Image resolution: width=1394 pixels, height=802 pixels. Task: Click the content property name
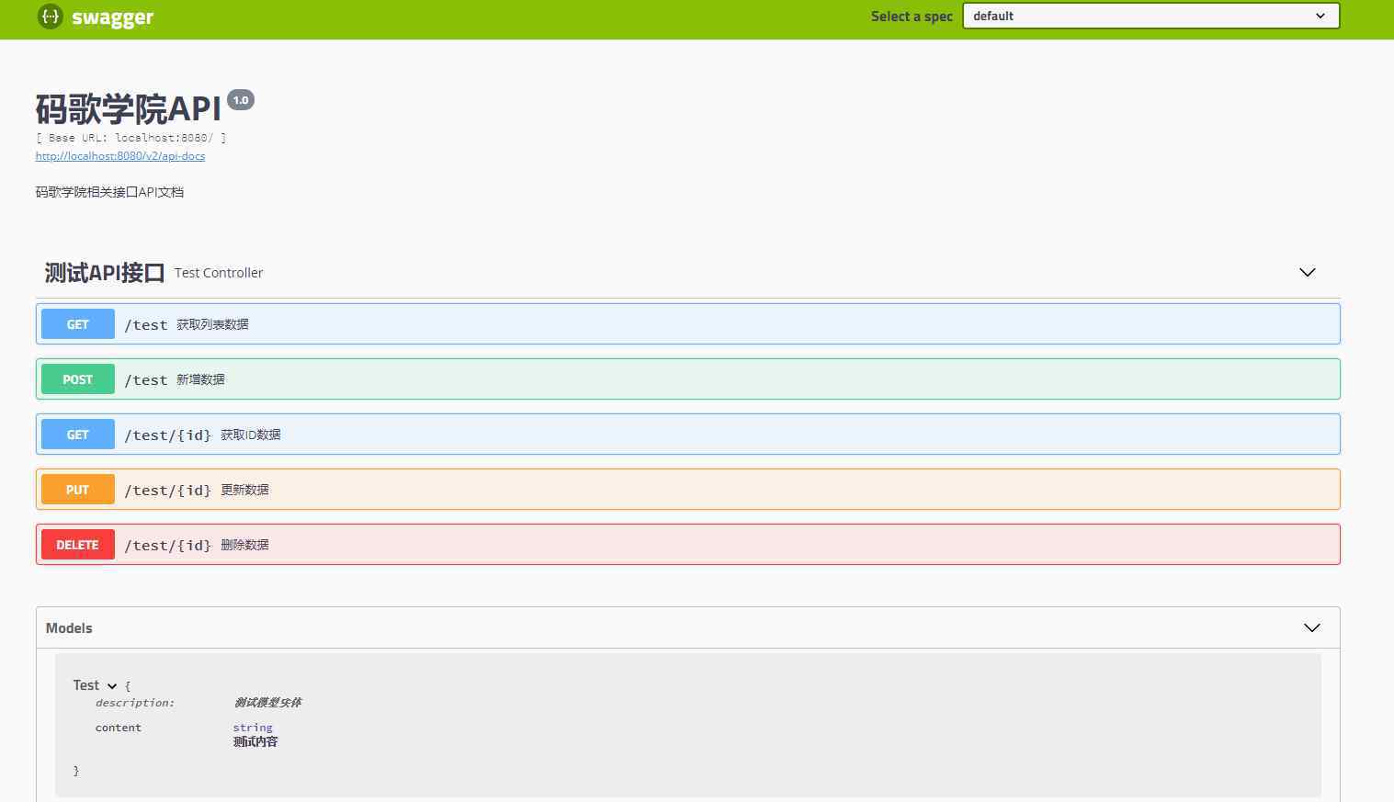119,728
